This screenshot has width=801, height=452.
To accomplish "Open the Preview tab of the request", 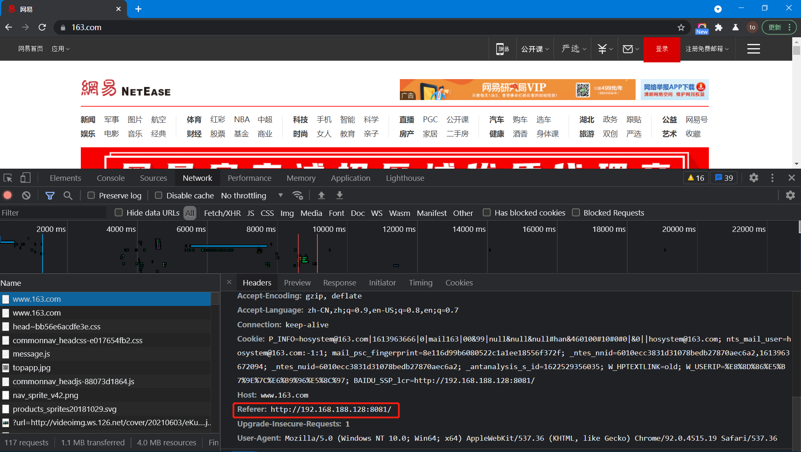I will tap(297, 282).
